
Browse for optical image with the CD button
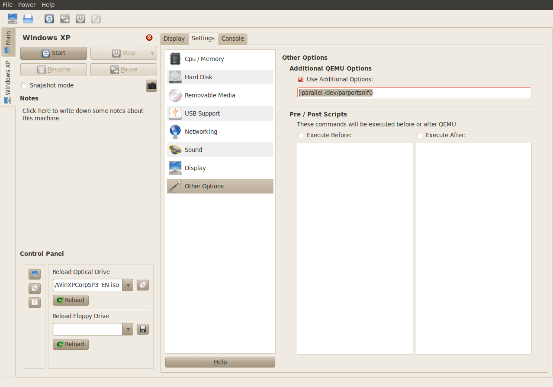pos(143,285)
